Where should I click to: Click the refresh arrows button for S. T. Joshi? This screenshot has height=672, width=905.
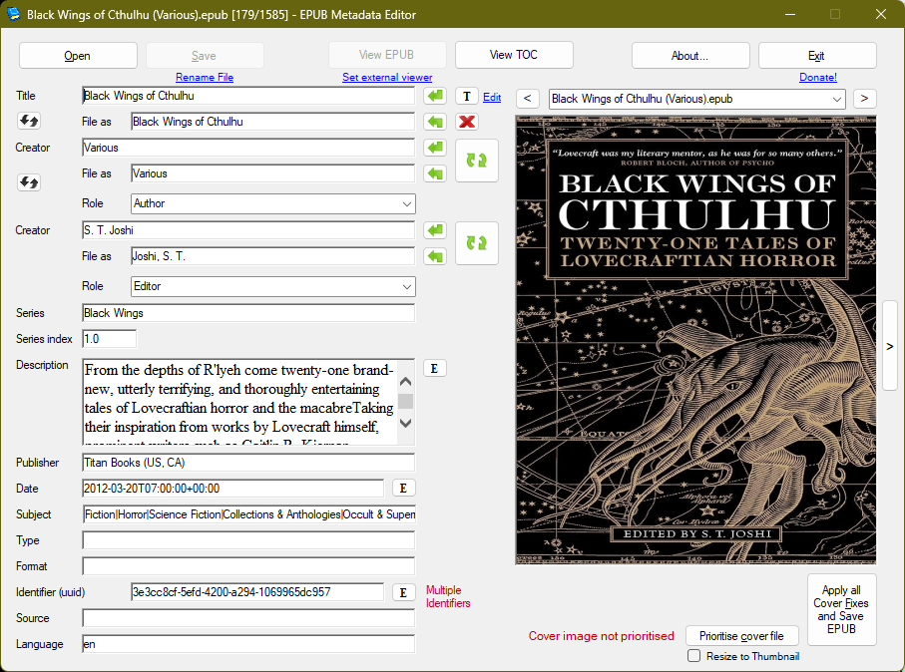tap(477, 243)
